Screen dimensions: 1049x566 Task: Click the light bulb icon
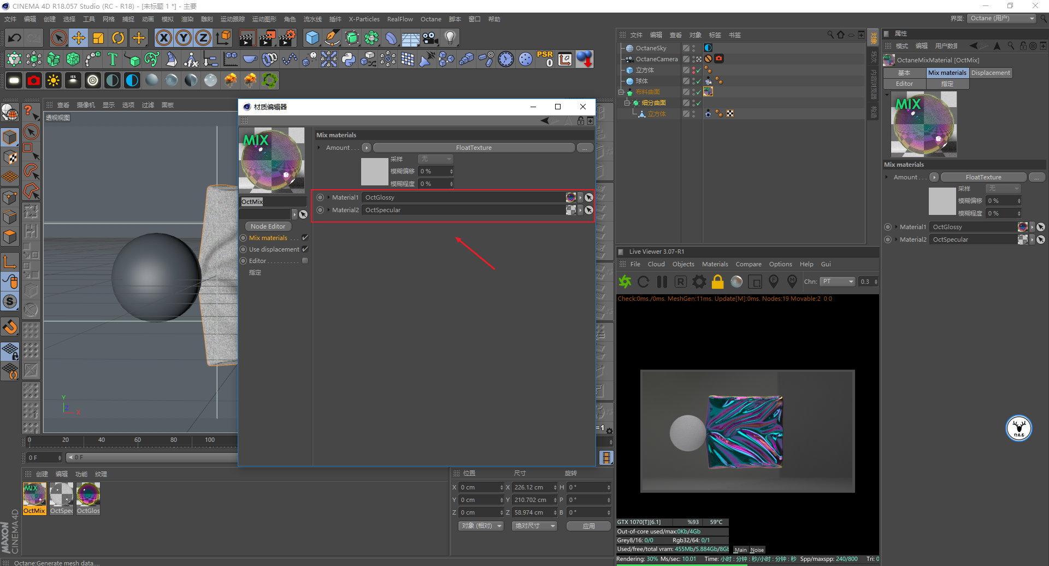coord(450,38)
